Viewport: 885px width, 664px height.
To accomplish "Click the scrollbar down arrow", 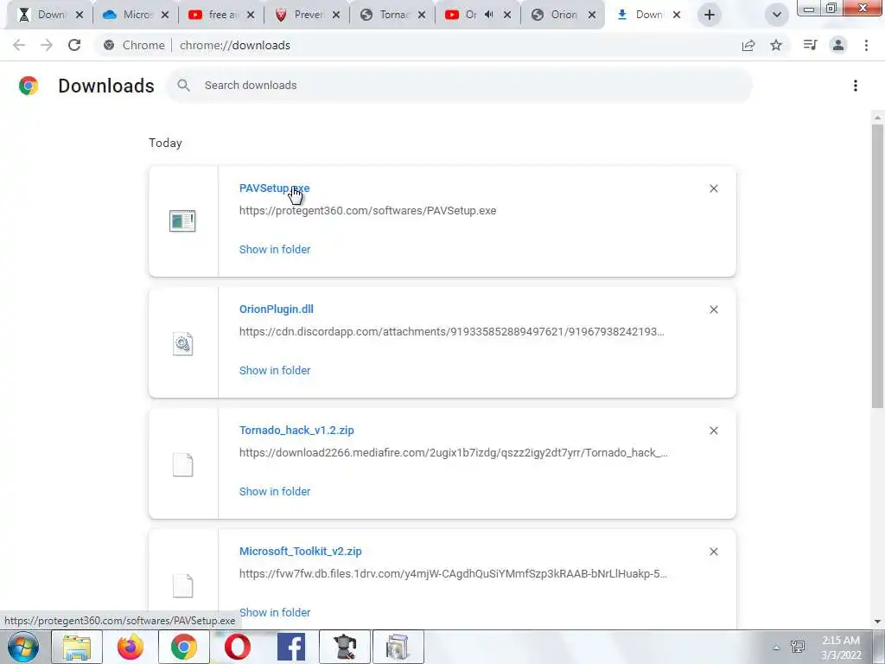I will coord(877,622).
